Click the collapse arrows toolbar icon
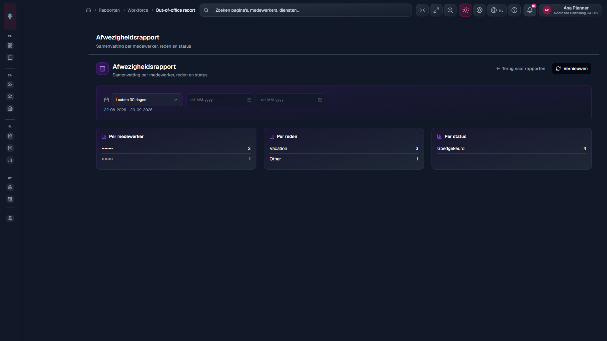 point(422,10)
